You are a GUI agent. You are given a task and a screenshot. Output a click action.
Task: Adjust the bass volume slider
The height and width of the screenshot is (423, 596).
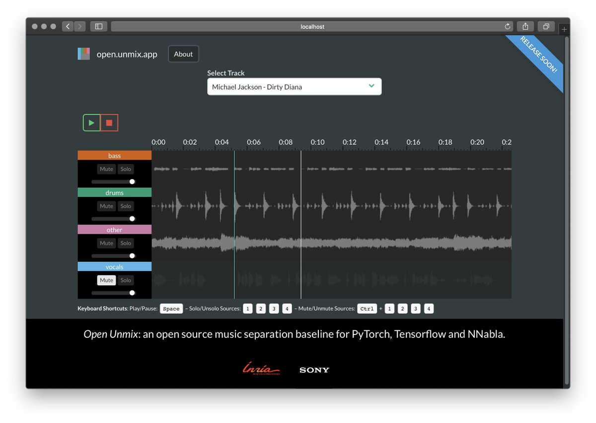[x=113, y=182]
